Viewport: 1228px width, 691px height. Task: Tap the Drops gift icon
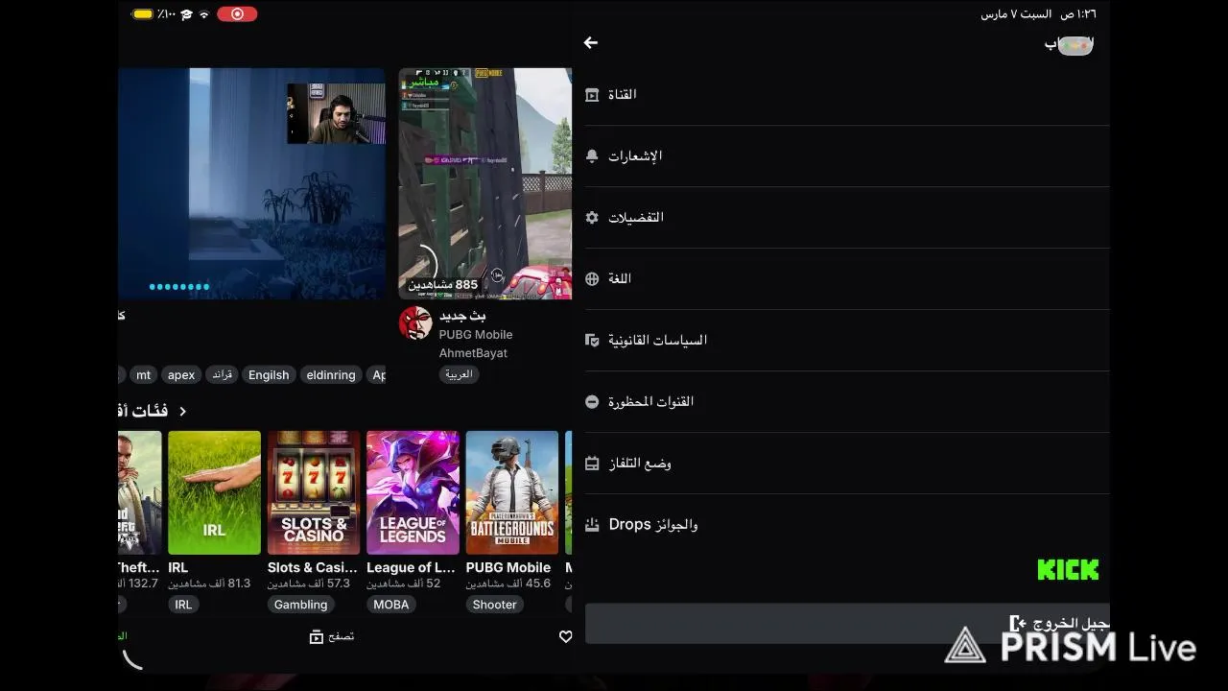[x=592, y=525]
